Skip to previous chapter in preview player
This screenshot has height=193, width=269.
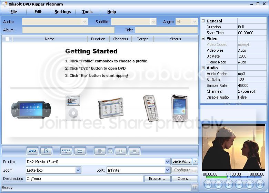(208, 185)
